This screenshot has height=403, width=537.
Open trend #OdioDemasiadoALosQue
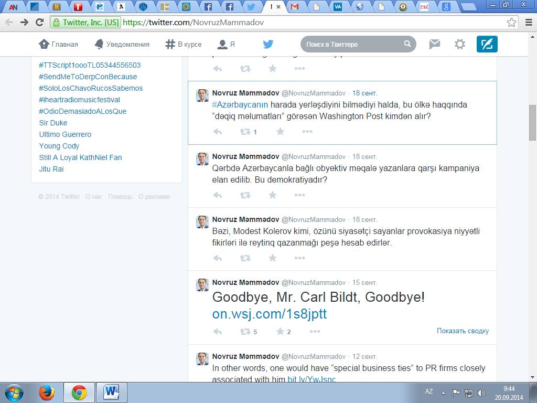(82, 111)
